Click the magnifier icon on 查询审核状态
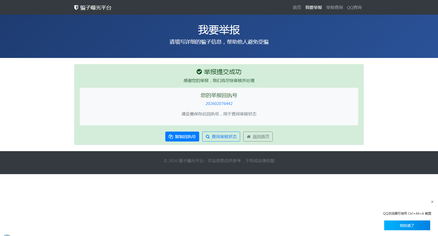Viewport: 438px width, 236px height. click(x=208, y=137)
